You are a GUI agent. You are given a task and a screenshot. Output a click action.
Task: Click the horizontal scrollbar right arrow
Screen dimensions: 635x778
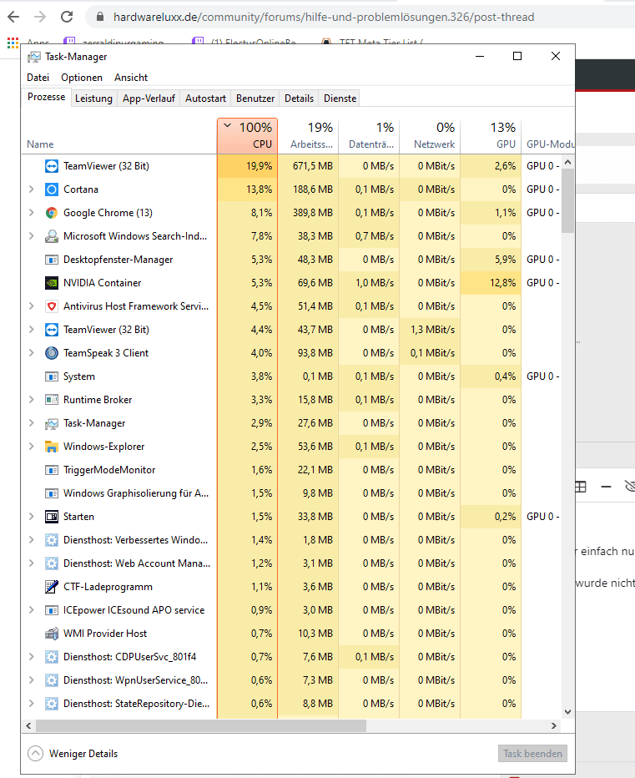pos(554,726)
